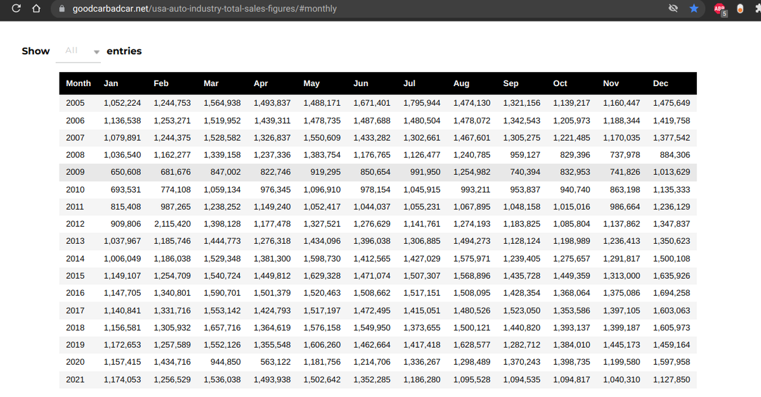Click the 2011 November value 986,664
The image size is (761, 397).
click(x=625, y=206)
